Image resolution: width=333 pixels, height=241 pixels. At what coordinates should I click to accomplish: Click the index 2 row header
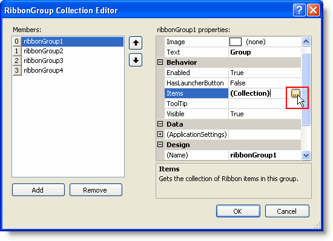point(17,61)
